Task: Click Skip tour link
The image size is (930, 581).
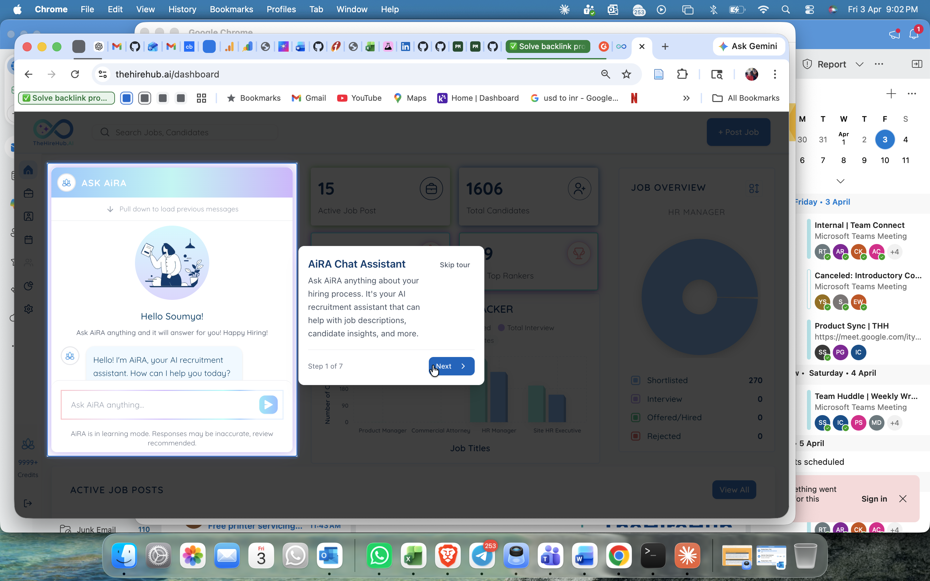Action: (455, 265)
